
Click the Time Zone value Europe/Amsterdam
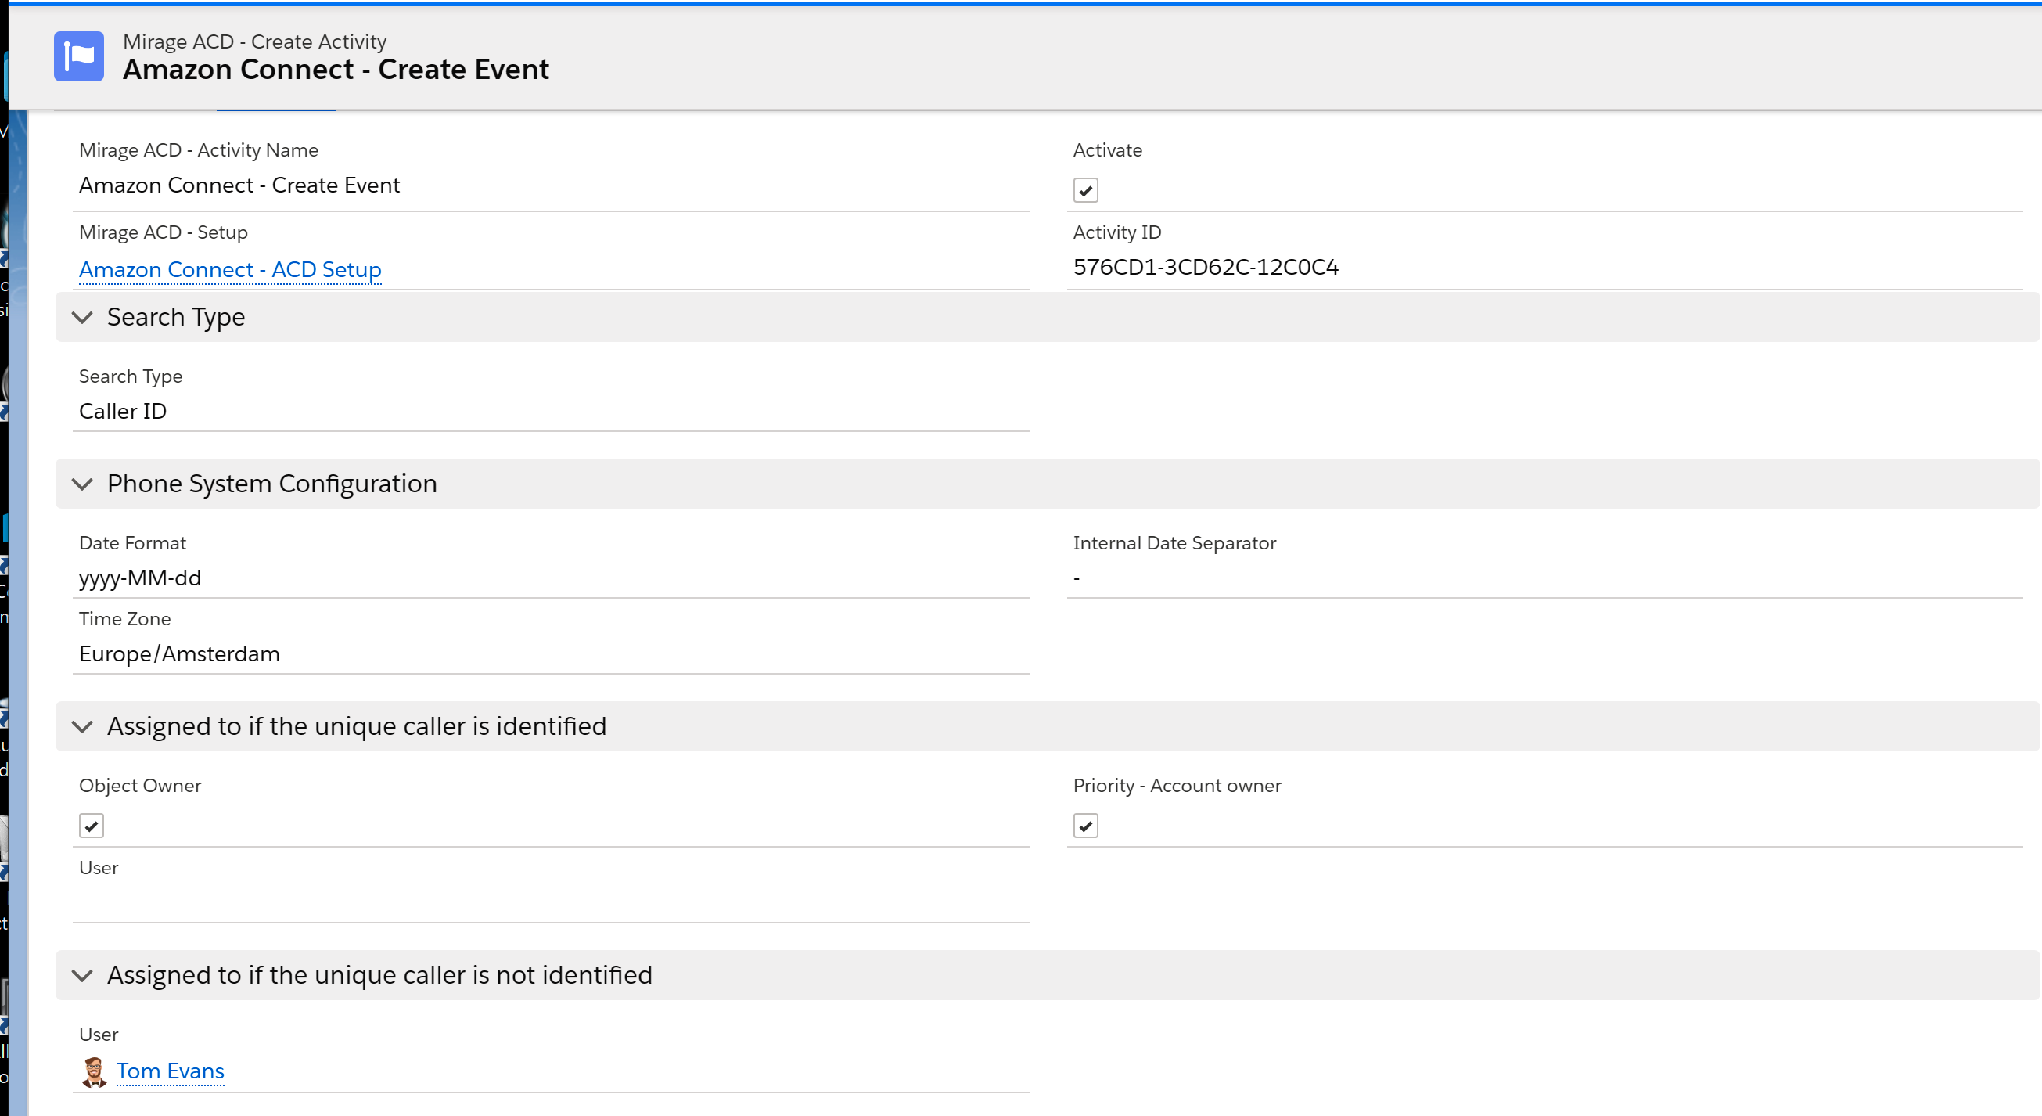point(179,653)
